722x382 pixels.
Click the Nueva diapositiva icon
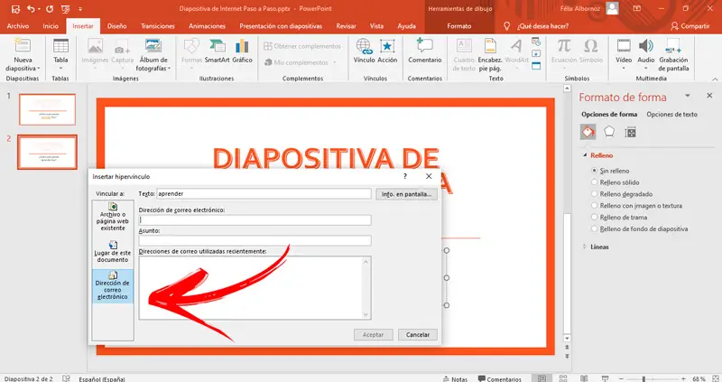(22, 46)
